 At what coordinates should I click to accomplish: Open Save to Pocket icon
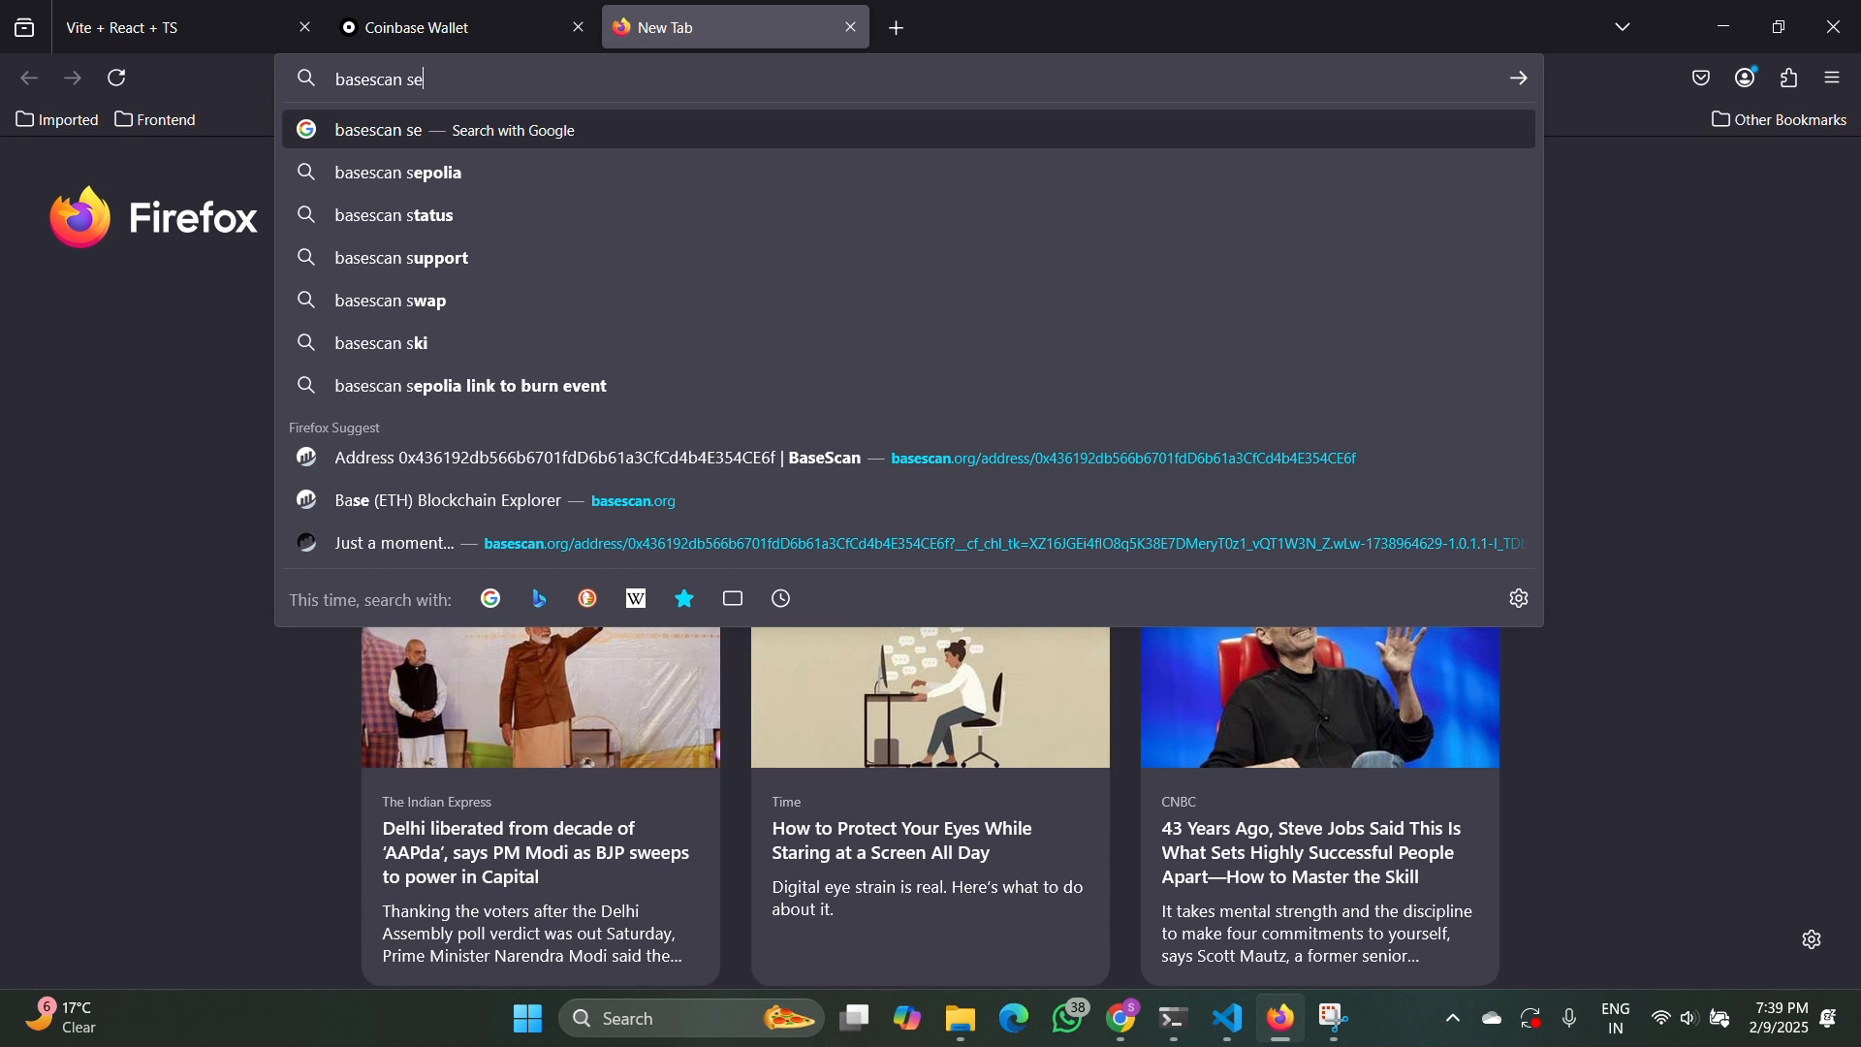point(1701,78)
